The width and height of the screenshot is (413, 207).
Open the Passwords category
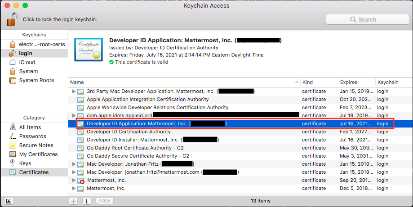coord(32,137)
